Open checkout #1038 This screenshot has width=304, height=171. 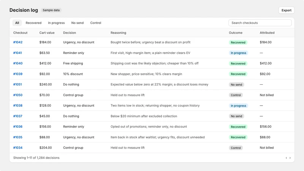point(18,106)
